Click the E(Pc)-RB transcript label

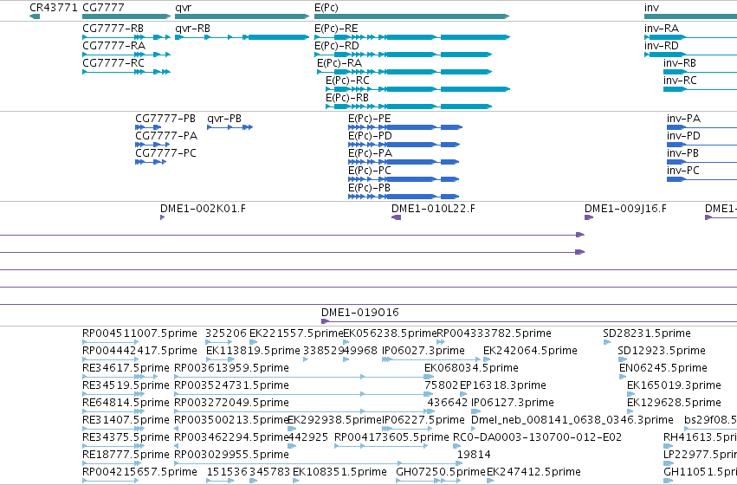[347, 98]
